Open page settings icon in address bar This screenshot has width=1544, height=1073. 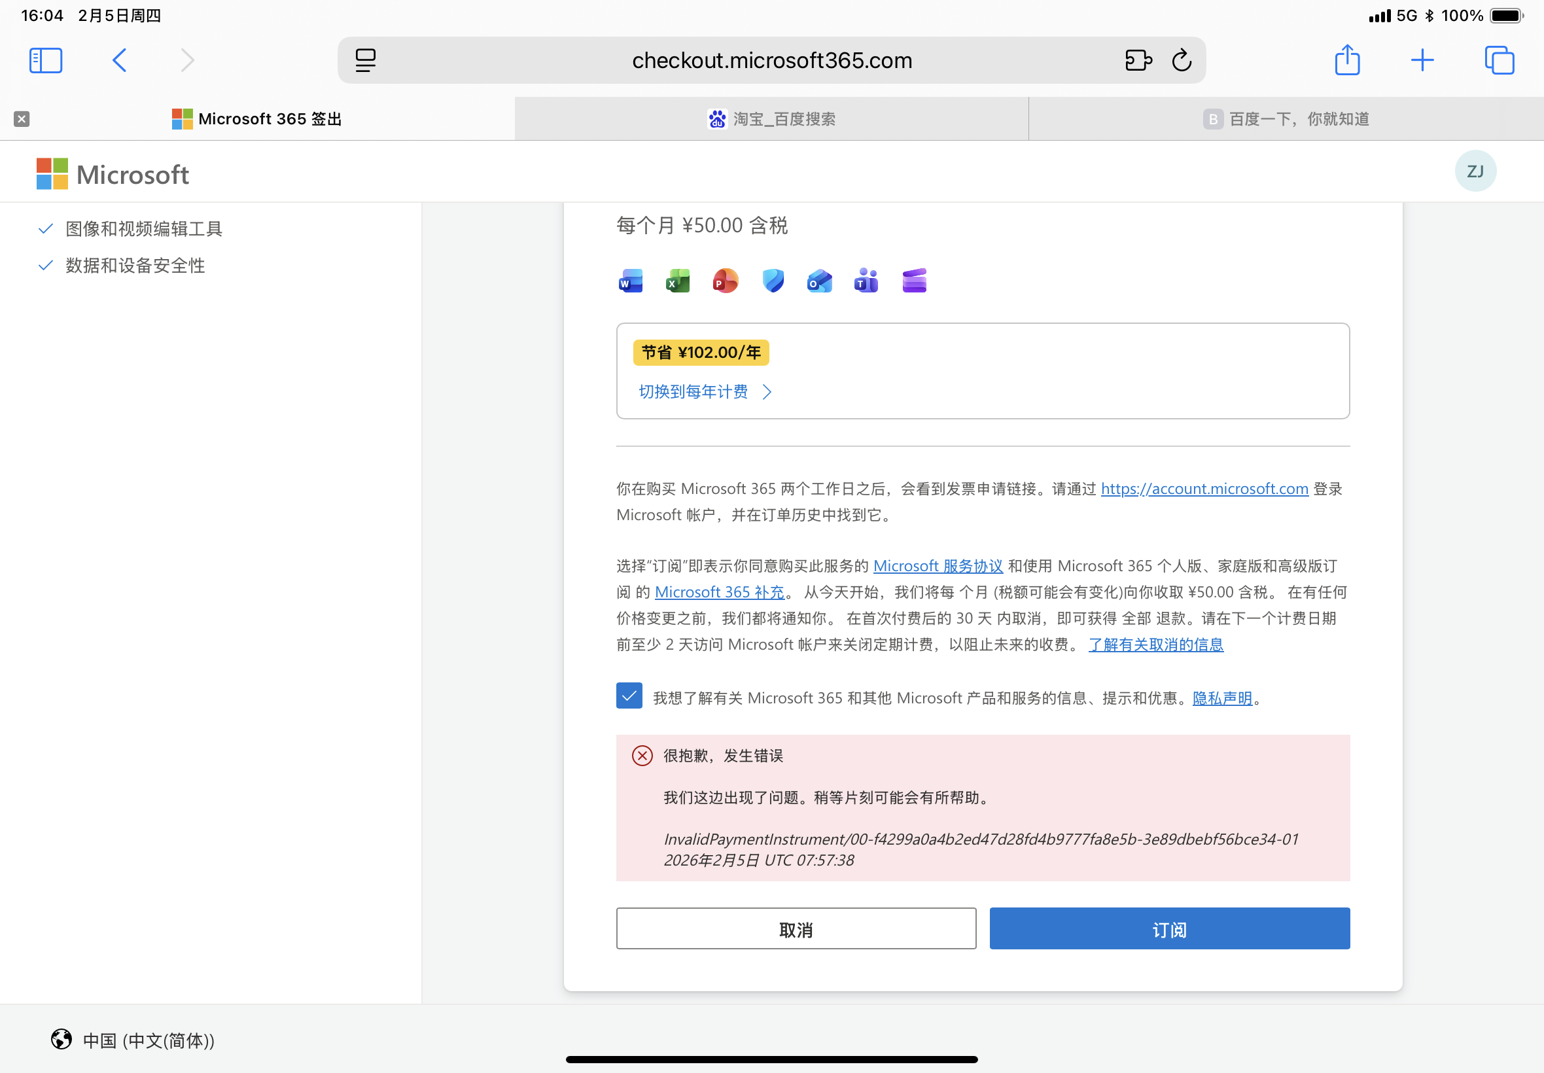[366, 60]
